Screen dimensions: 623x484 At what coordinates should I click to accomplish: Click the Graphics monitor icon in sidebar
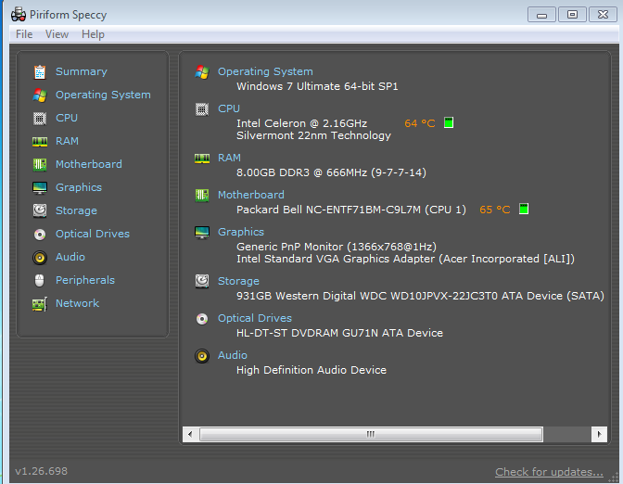tap(40, 187)
